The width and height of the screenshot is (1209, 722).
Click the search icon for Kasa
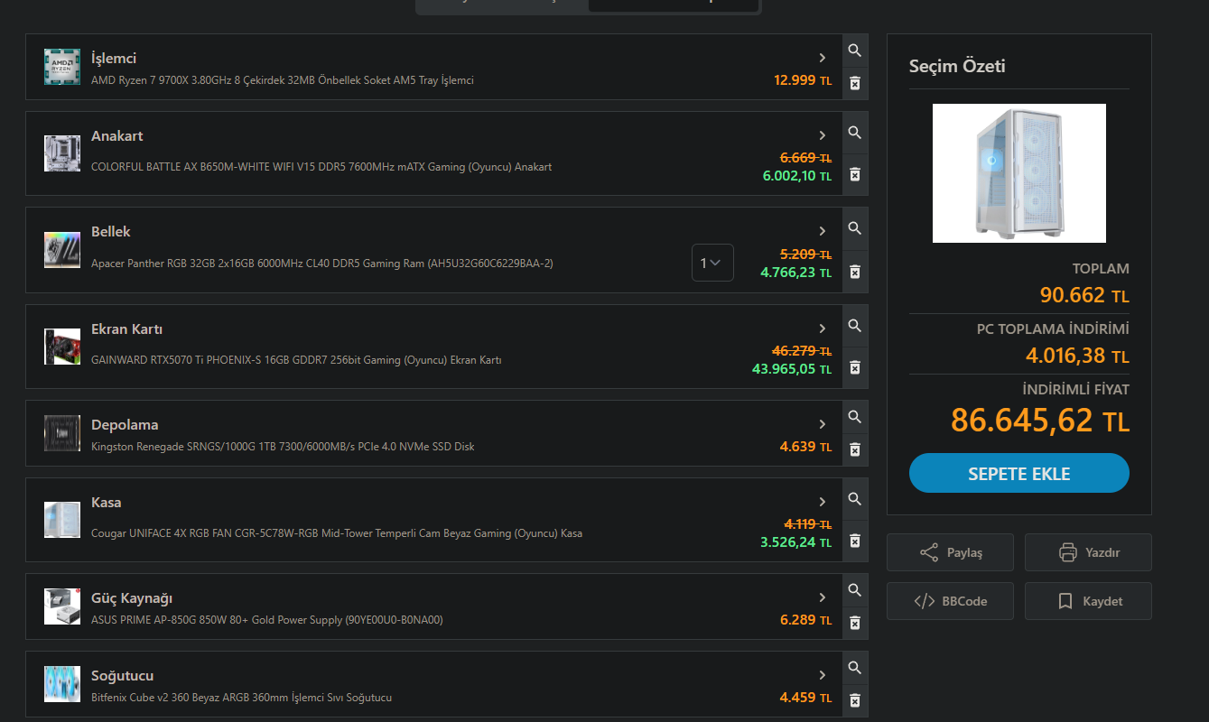point(854,499)
